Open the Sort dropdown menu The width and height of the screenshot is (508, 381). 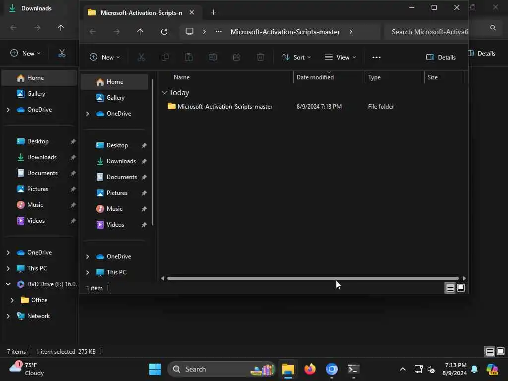click(296, 58)
